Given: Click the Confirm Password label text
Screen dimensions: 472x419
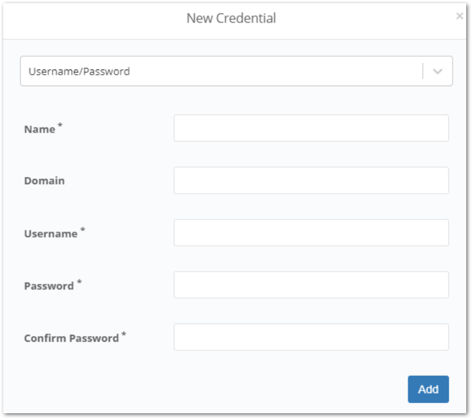Looking at the screenshot, I should pos(71,338).
